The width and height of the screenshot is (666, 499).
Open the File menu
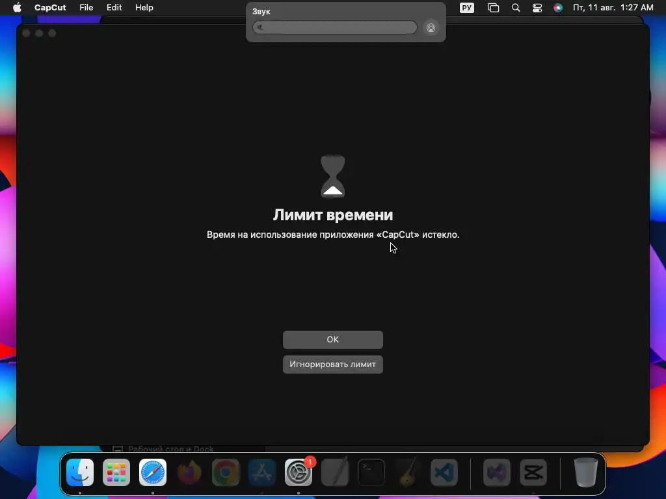[x=87, y=8]
